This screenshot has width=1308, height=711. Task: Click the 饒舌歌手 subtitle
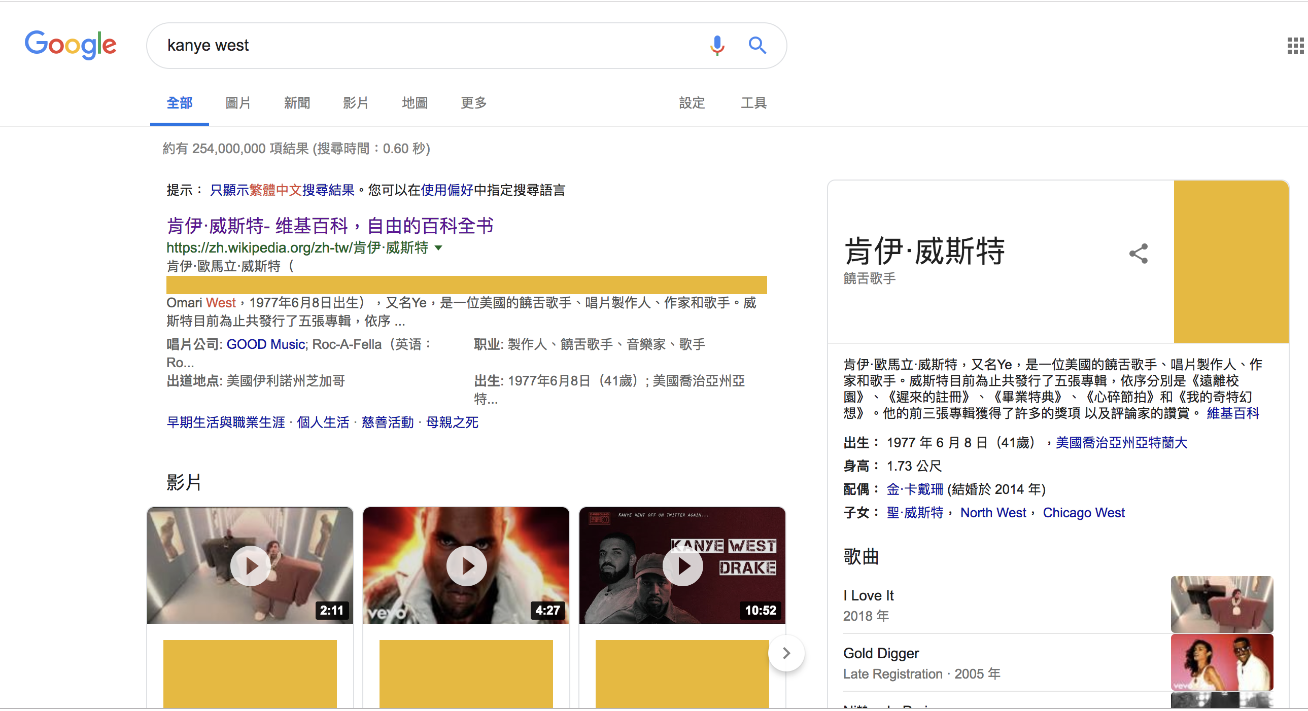point(869,278)
